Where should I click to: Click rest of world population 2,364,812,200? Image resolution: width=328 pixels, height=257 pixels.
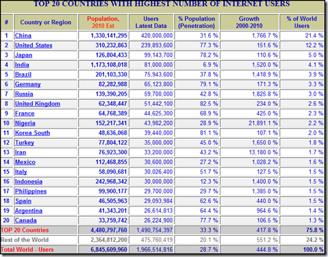[x=109, y=240]
